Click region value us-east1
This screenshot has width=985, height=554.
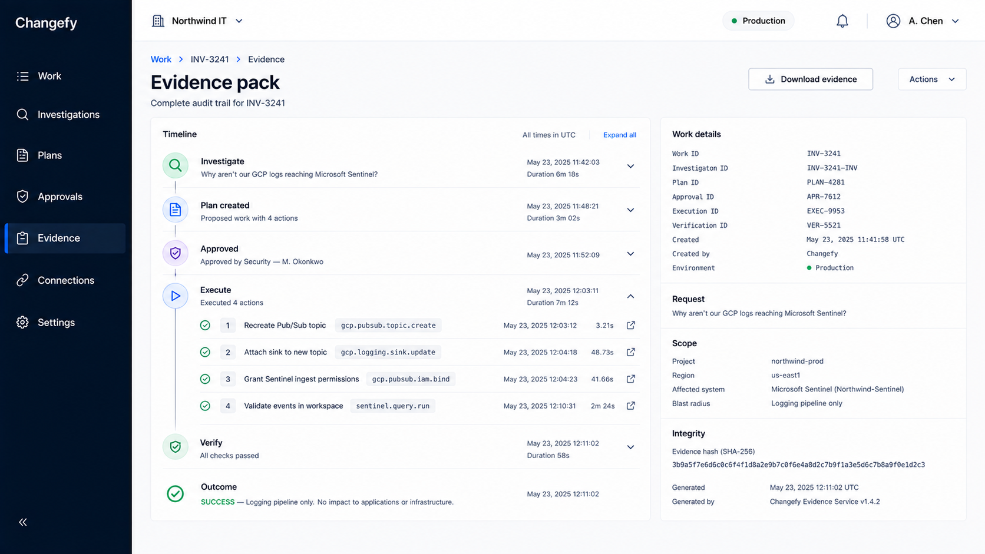(785, 376)
